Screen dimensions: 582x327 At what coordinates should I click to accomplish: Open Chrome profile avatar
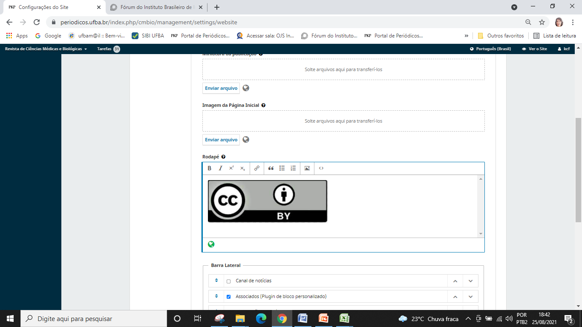click(559, 22)
